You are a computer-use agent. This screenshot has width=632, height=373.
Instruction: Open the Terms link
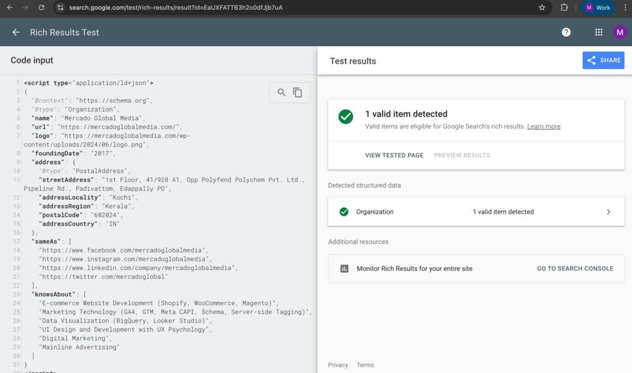click(x=365, y=365)
